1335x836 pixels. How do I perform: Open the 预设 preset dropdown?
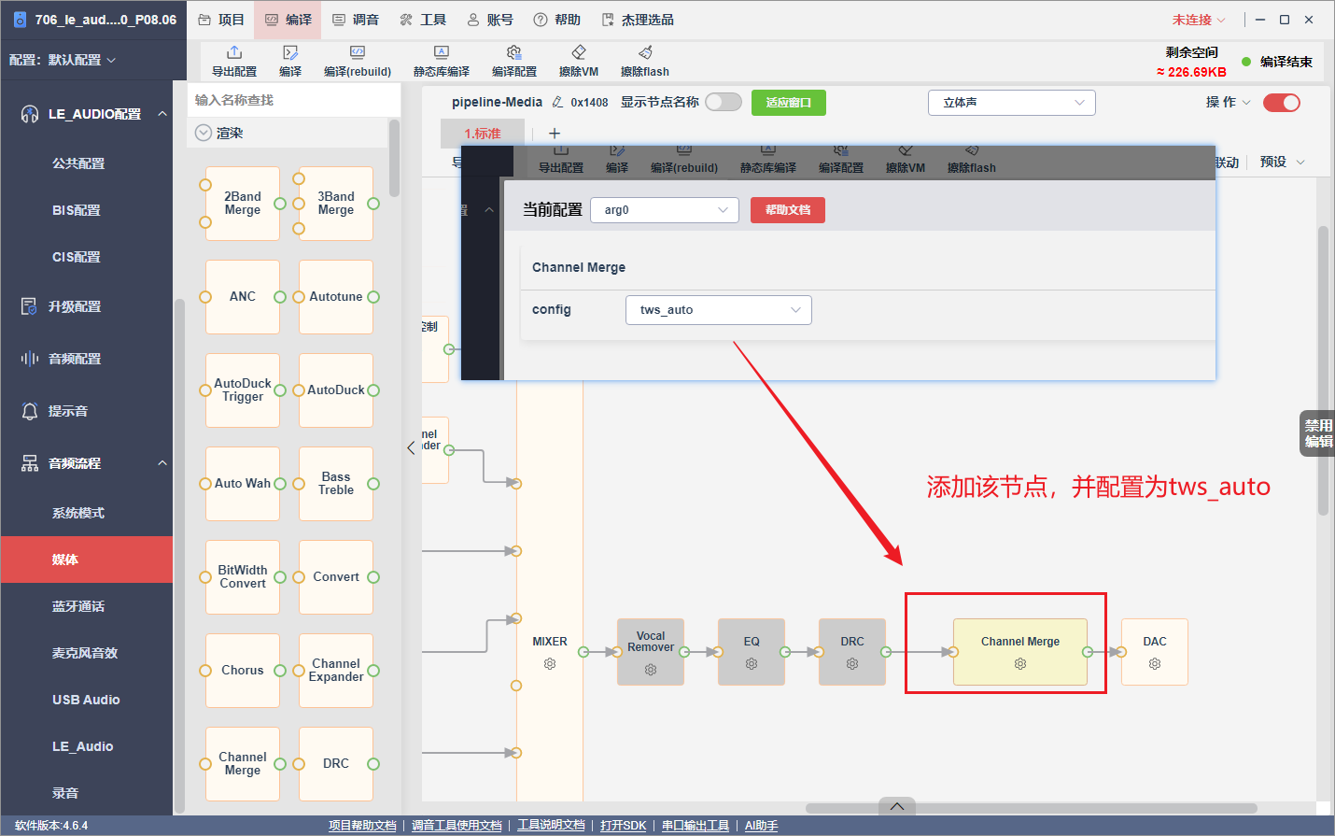[x=1282, y=162]
